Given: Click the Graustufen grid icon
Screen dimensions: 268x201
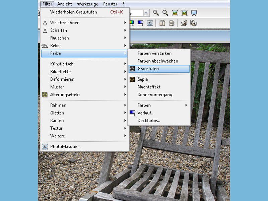Looking at the screenshot, I should (132, 69).
